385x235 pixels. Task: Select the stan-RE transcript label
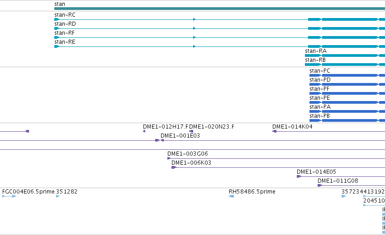(x=65, y=42)
